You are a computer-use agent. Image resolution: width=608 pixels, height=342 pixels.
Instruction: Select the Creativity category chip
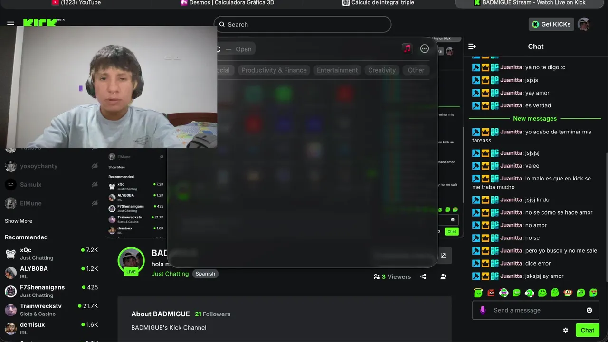[382, 70]
